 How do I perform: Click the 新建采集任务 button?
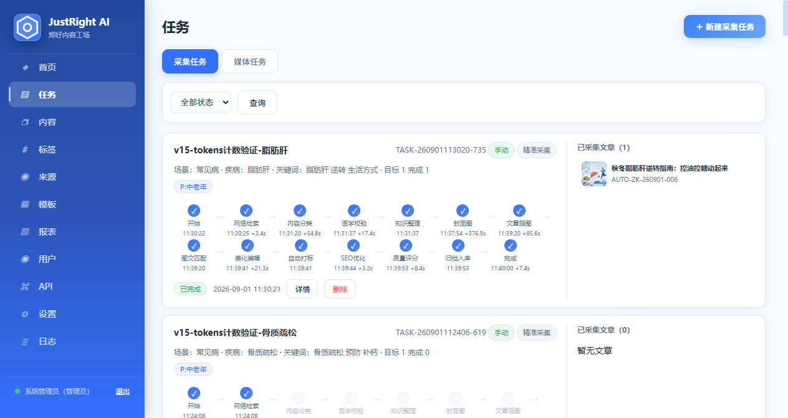coord(724,27)
